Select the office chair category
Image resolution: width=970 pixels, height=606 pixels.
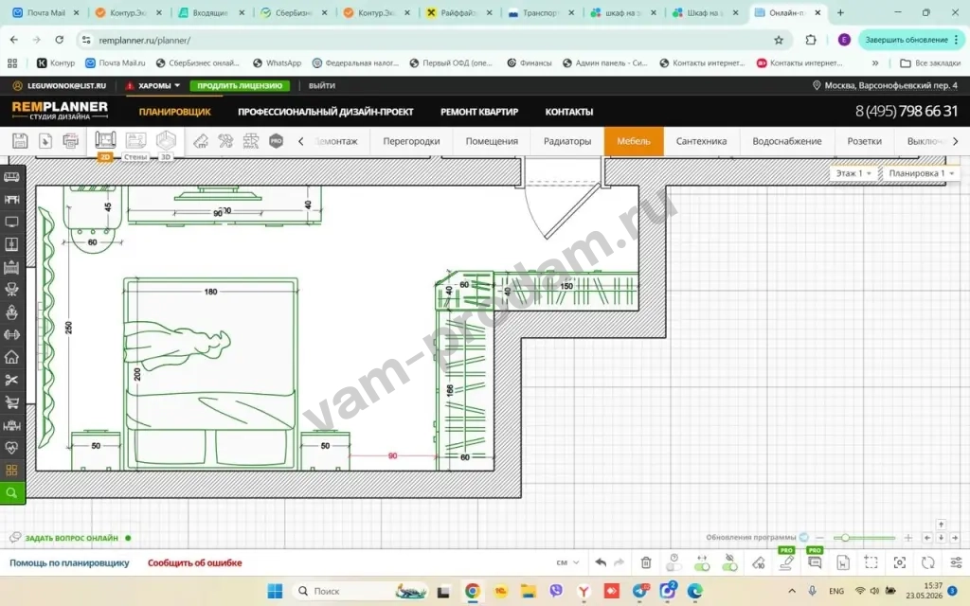click(11, 290)
